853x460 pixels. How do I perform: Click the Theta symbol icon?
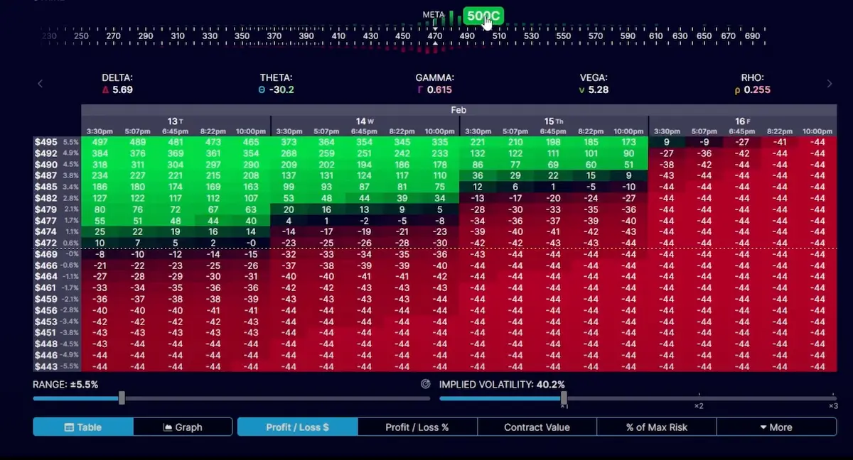pos(262,90)
